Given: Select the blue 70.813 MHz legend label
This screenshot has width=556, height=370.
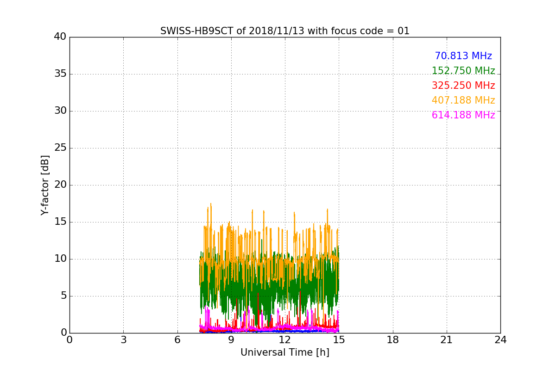Looking at the screenshot, I should point(463,56).
